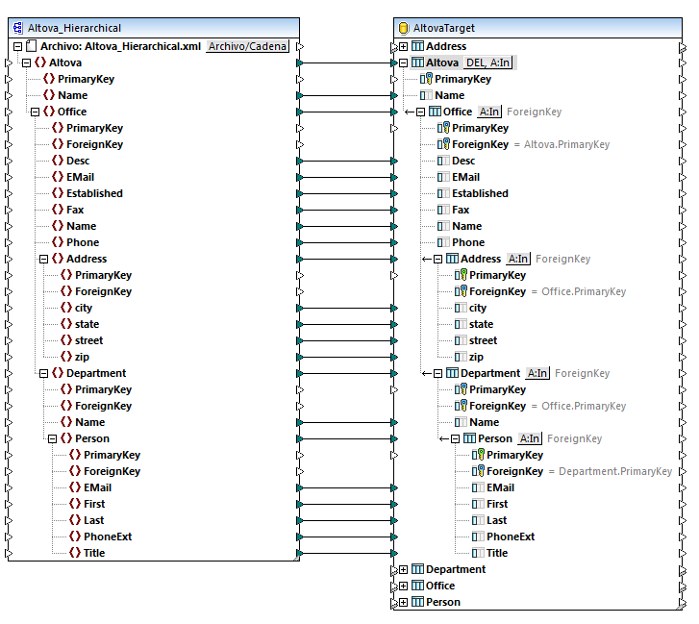Image resolution: width=699 pixels, height=624 pixels.
Task: Expand the bottom Department table in AltovaTarget
Action: pos(404,569)
